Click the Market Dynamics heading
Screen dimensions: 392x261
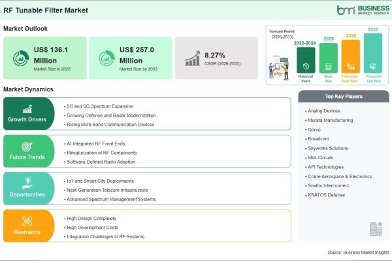pos(28,89)
